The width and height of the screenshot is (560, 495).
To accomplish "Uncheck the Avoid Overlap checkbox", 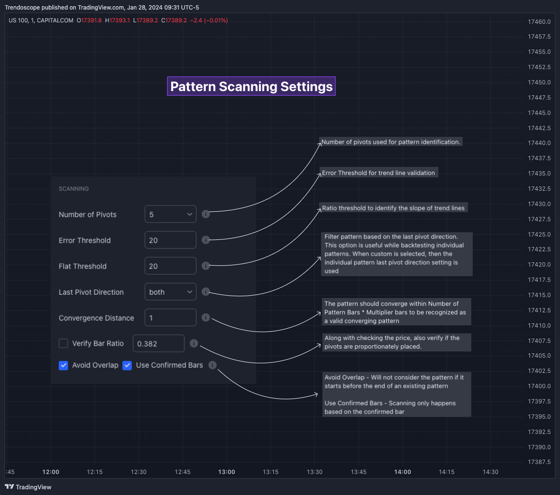I will coord(63,365).
